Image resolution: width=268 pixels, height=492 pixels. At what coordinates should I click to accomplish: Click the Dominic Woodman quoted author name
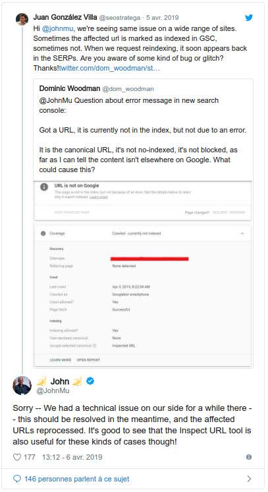pos(70,89)
